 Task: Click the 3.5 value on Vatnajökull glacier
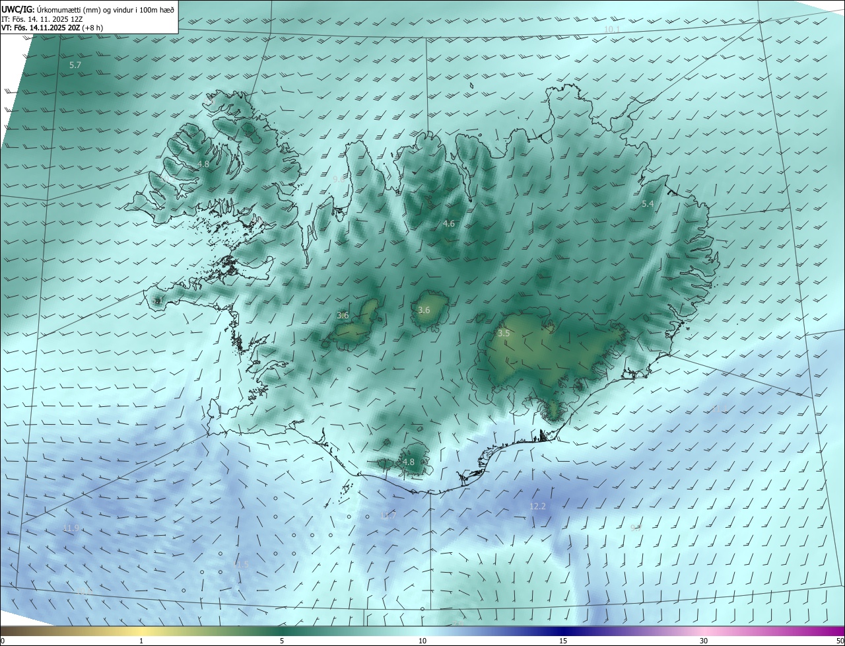point(504,334)
